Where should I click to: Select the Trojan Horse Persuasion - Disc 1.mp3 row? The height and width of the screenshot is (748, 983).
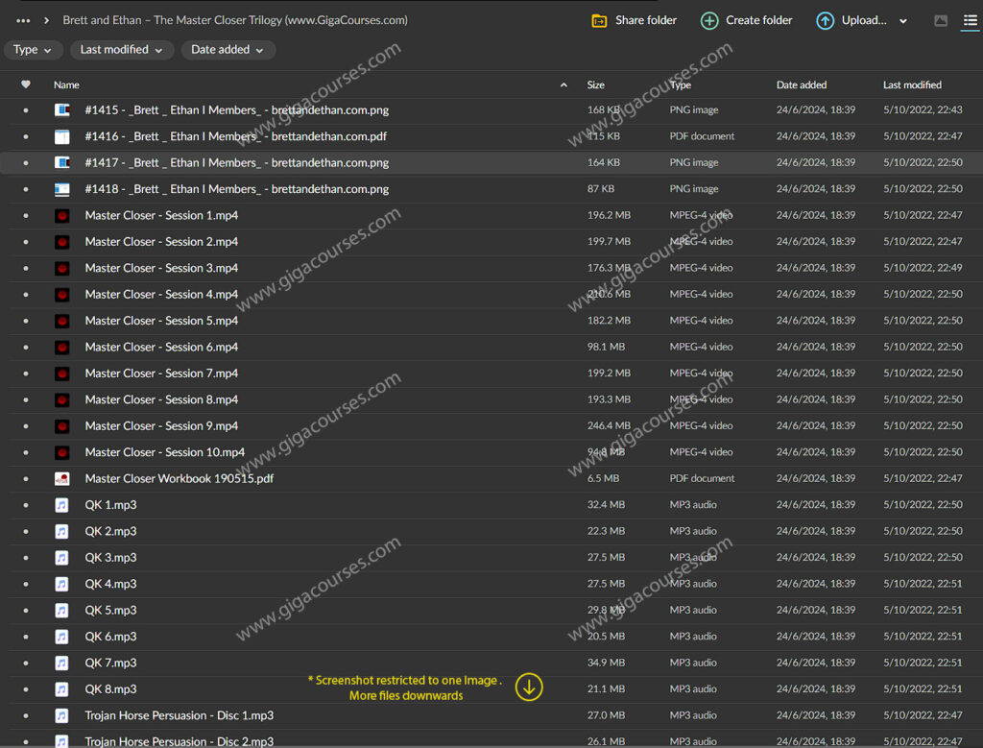[179, 715]
